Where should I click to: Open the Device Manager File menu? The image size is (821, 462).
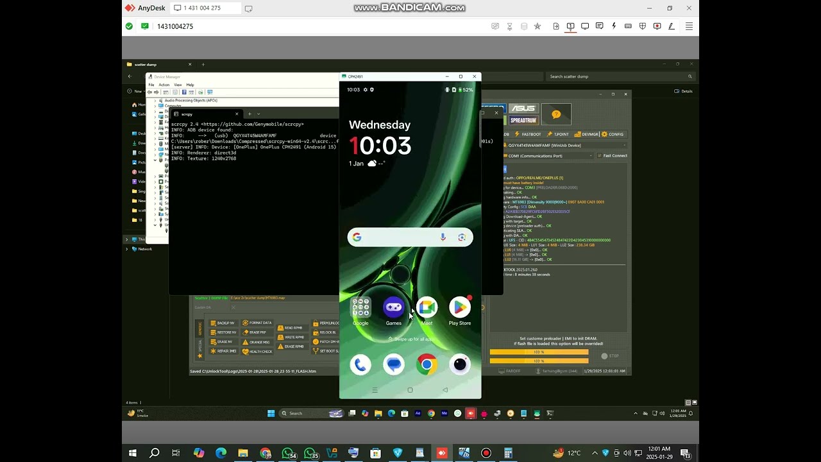tap(151, 85)
